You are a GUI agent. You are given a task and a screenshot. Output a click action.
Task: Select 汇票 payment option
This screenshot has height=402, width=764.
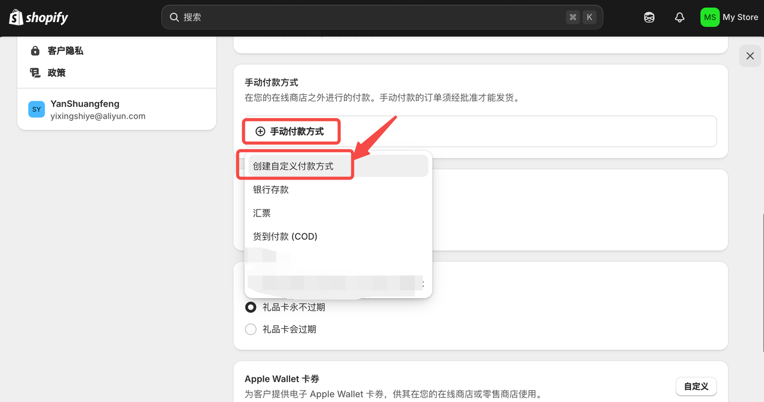tap(262, 213)
